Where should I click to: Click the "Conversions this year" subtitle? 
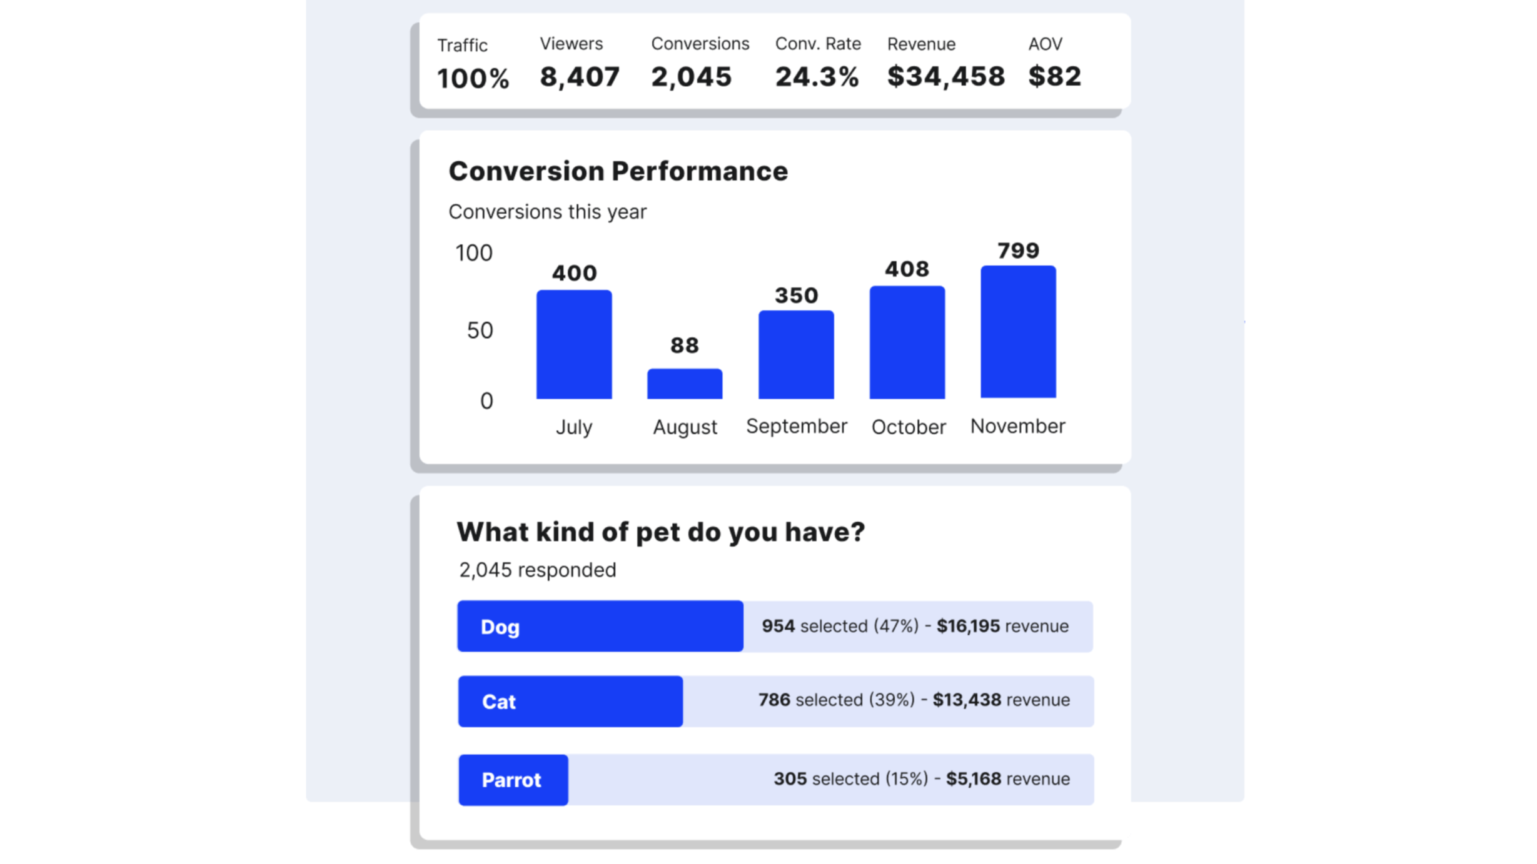(547, 212)
